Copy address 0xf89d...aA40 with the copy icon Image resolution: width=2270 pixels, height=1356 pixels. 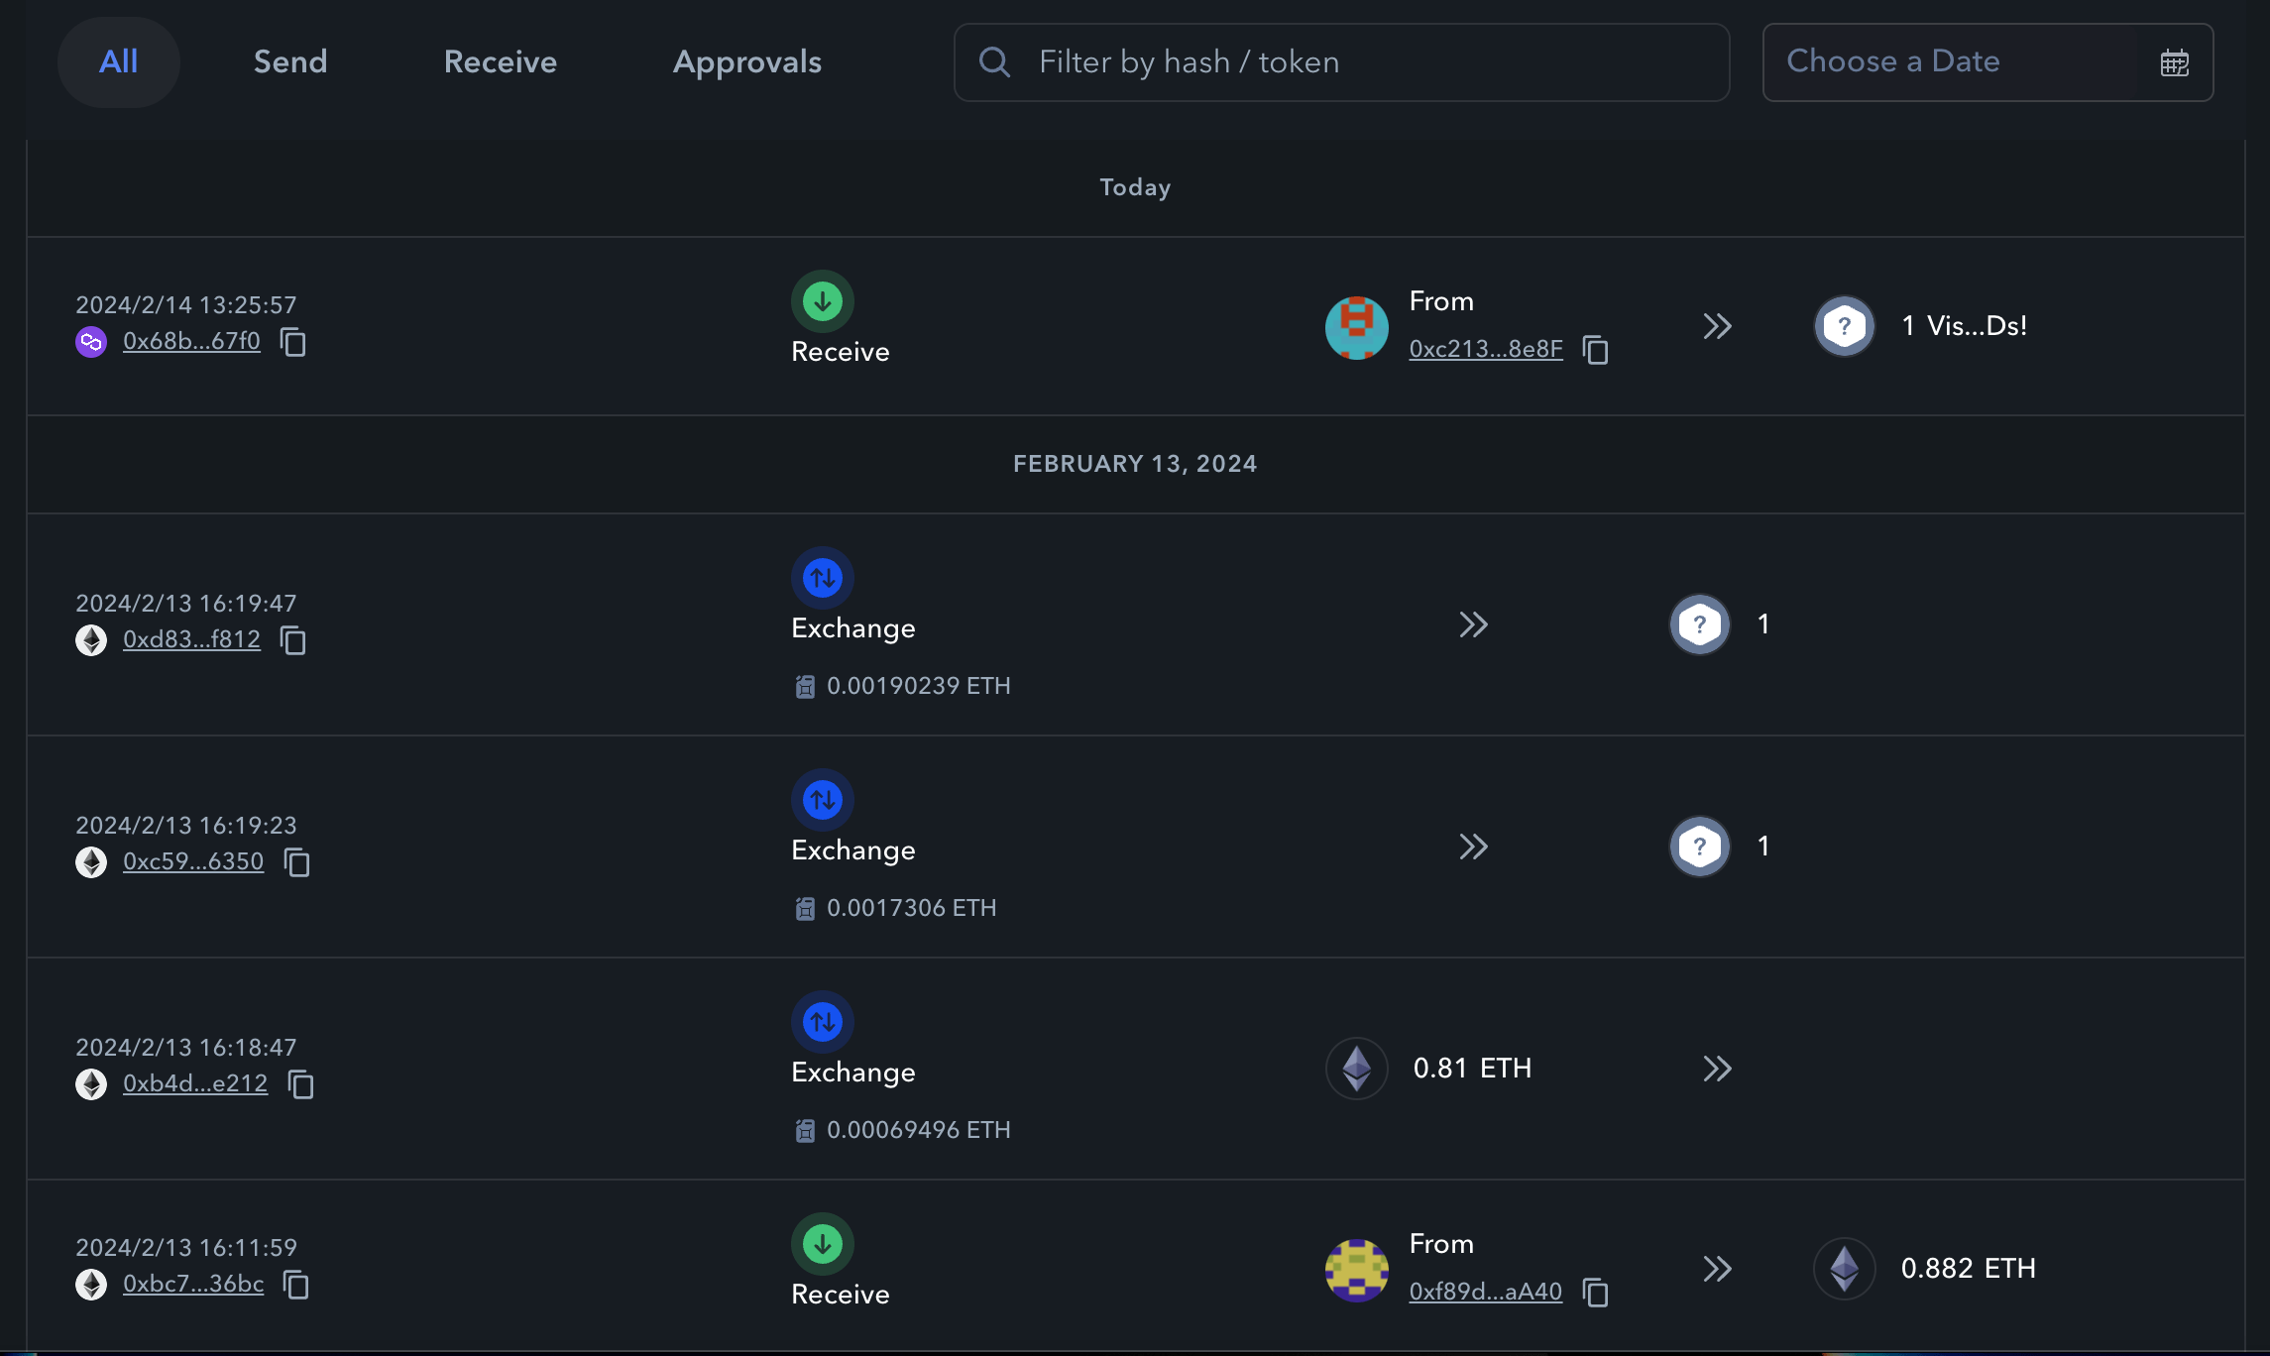1596,1293
